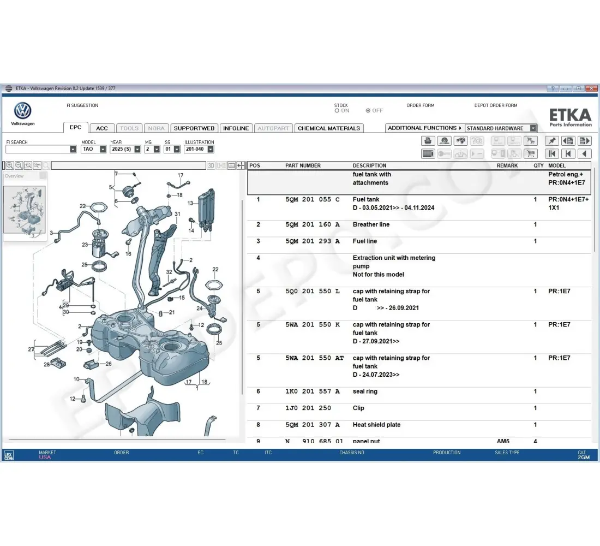Open the DEPOT ORDER FORM
Screen dimensions: 600x546
pyautogui.click(x=495, y=105)
